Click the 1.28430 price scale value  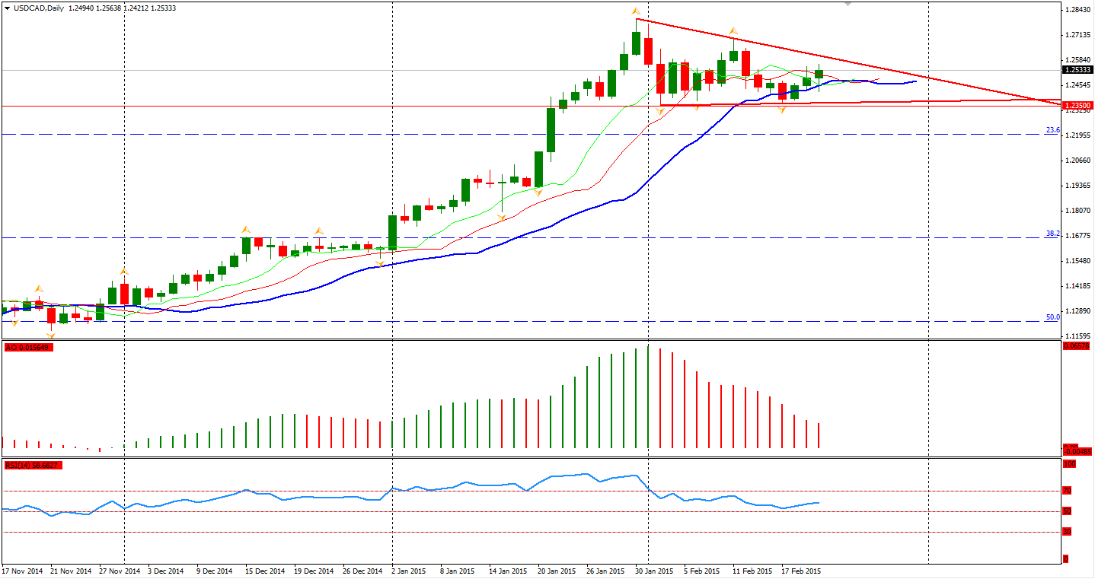click(1080, 10)
